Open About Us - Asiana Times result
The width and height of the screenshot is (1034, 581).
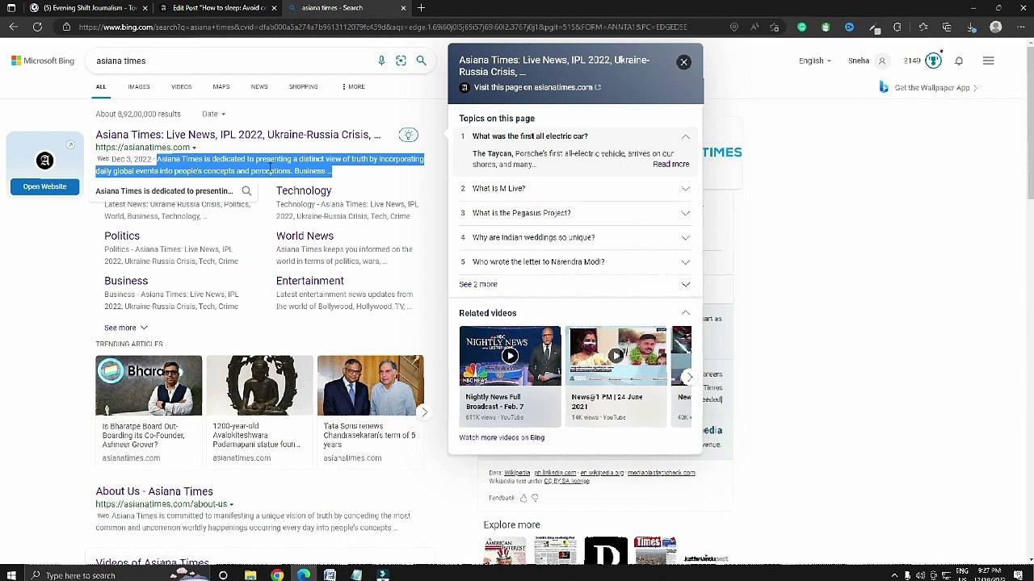coord(154,491)
